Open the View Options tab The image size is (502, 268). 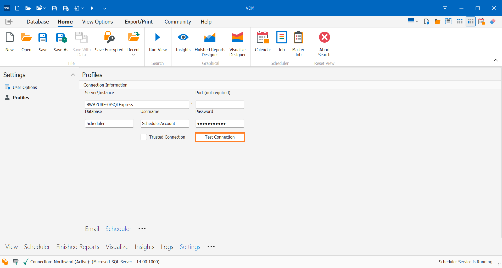pyautogui.click(x=97, y=22)
